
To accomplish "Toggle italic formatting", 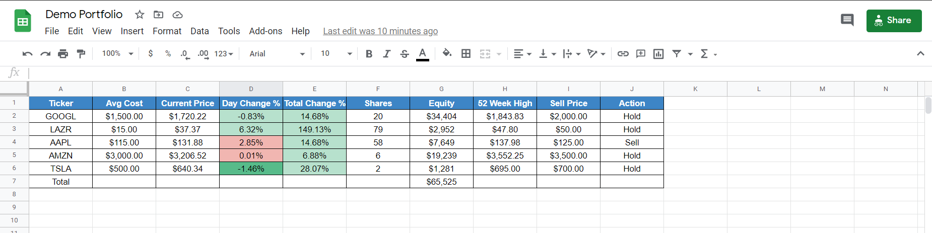I will [x=386, y=54].
